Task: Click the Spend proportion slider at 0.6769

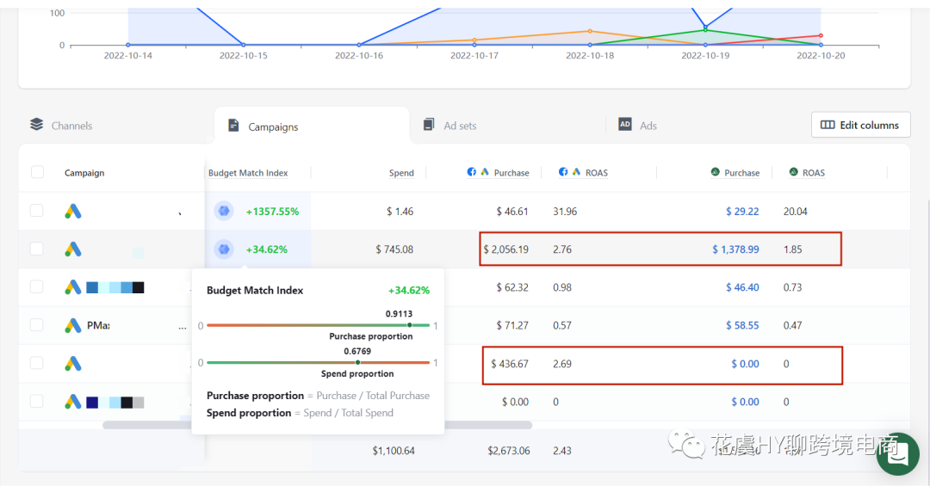Action: coord(357,362)
